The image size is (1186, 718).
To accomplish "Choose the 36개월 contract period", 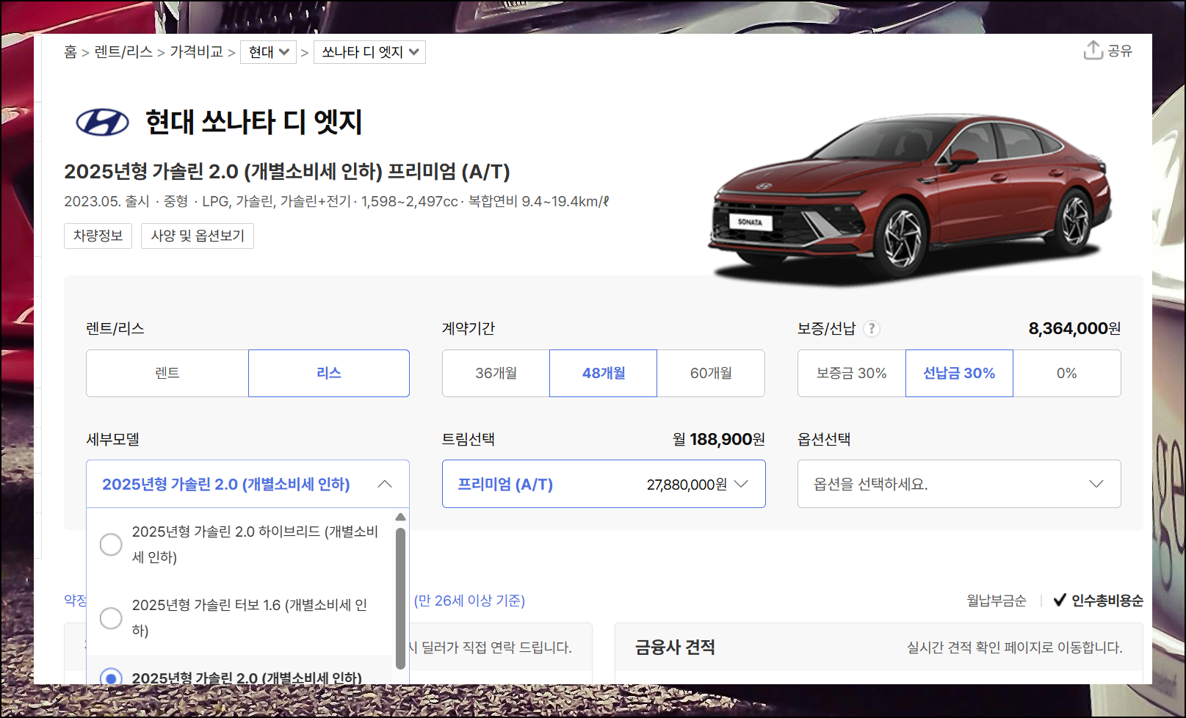I will coord(496,373).
